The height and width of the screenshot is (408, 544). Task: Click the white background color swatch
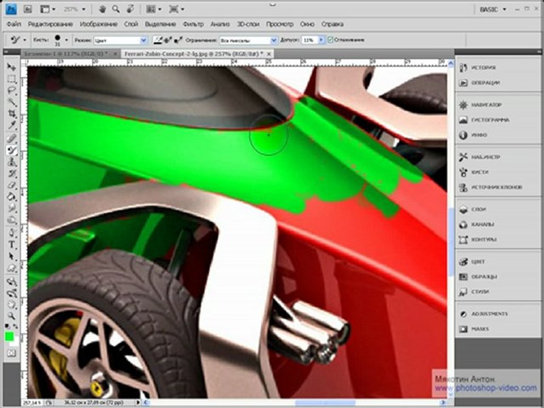[15, 343]
